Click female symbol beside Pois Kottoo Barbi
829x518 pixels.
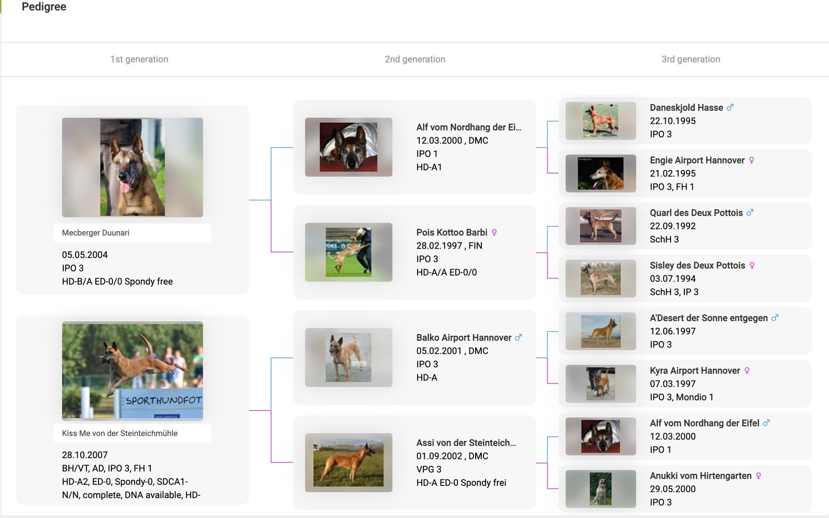click(x=494, y=233)
